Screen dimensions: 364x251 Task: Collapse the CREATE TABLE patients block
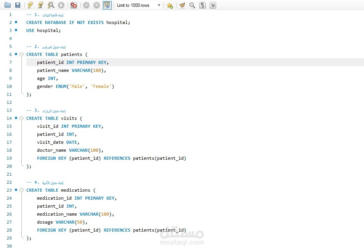coord(21,54)
